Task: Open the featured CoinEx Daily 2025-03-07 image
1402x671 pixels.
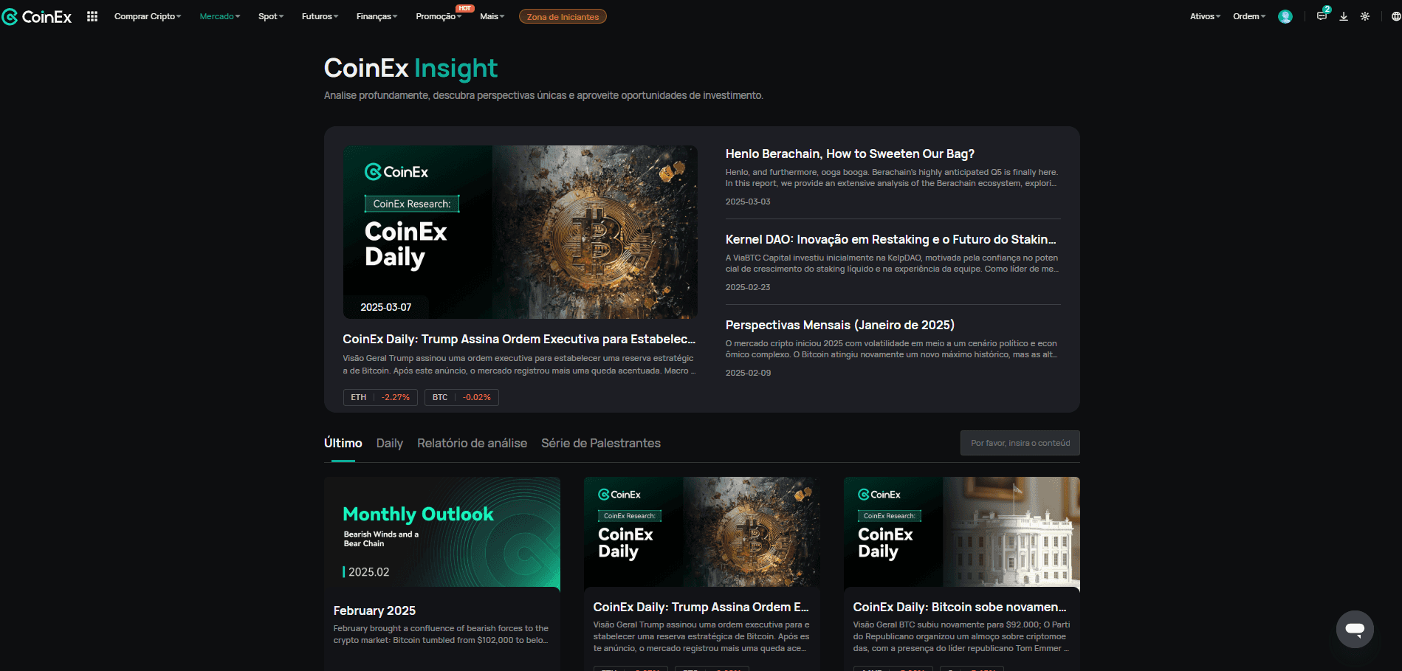Action: 520,232
